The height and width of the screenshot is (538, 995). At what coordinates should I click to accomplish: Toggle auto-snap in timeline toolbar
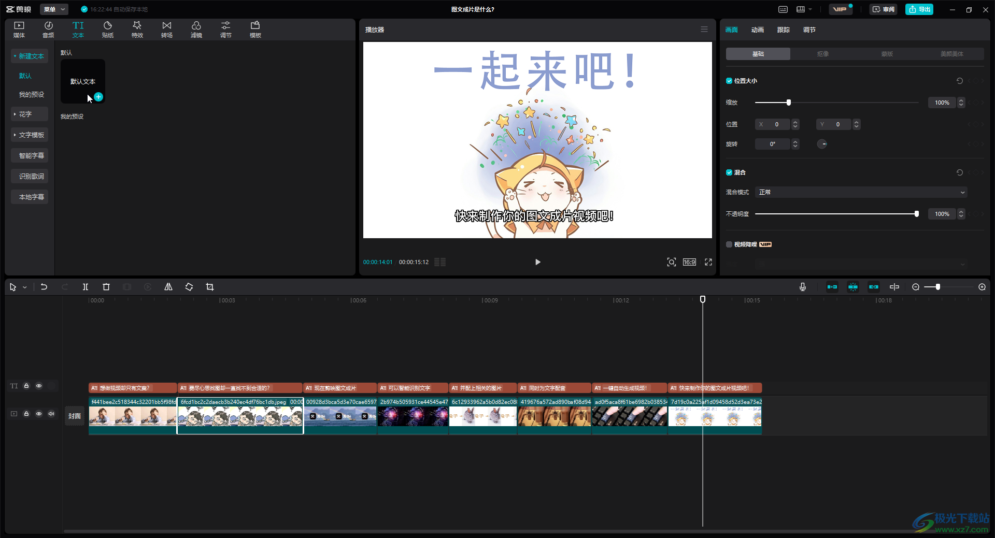[x=853, y=287]
